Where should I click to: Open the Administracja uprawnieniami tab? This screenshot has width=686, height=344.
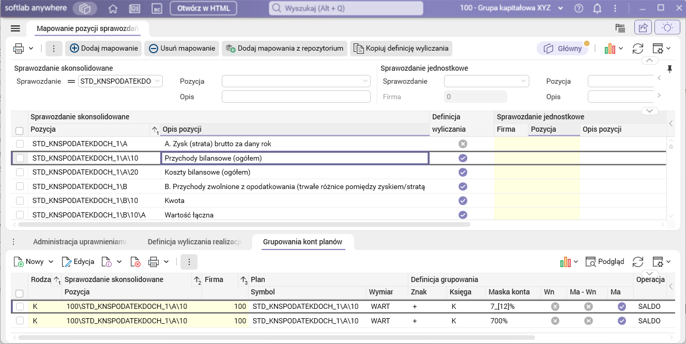(x=80, y=242)
